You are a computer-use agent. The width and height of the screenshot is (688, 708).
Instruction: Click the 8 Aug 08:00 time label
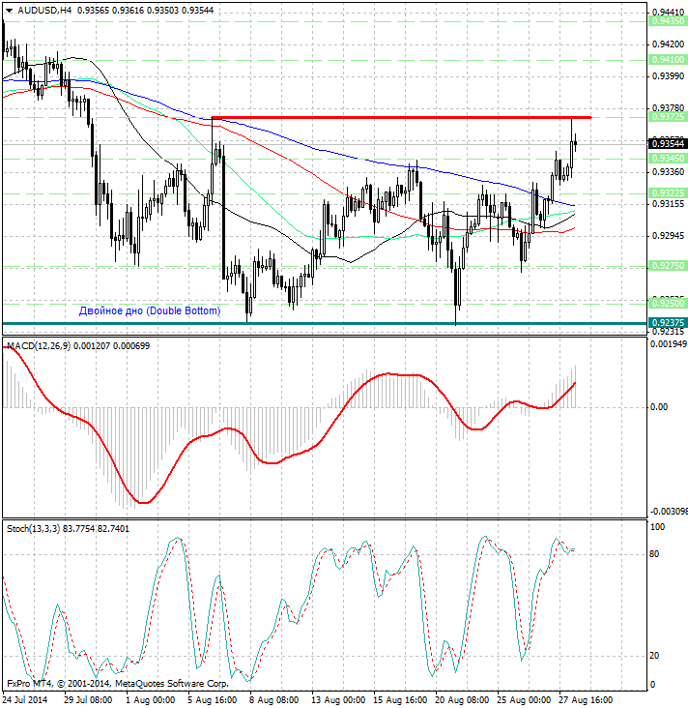tap(274, 700)
